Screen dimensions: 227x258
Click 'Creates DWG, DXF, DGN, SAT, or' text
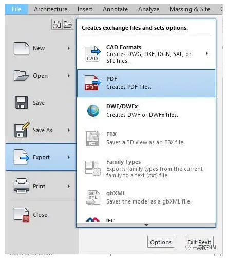[148, 54]
